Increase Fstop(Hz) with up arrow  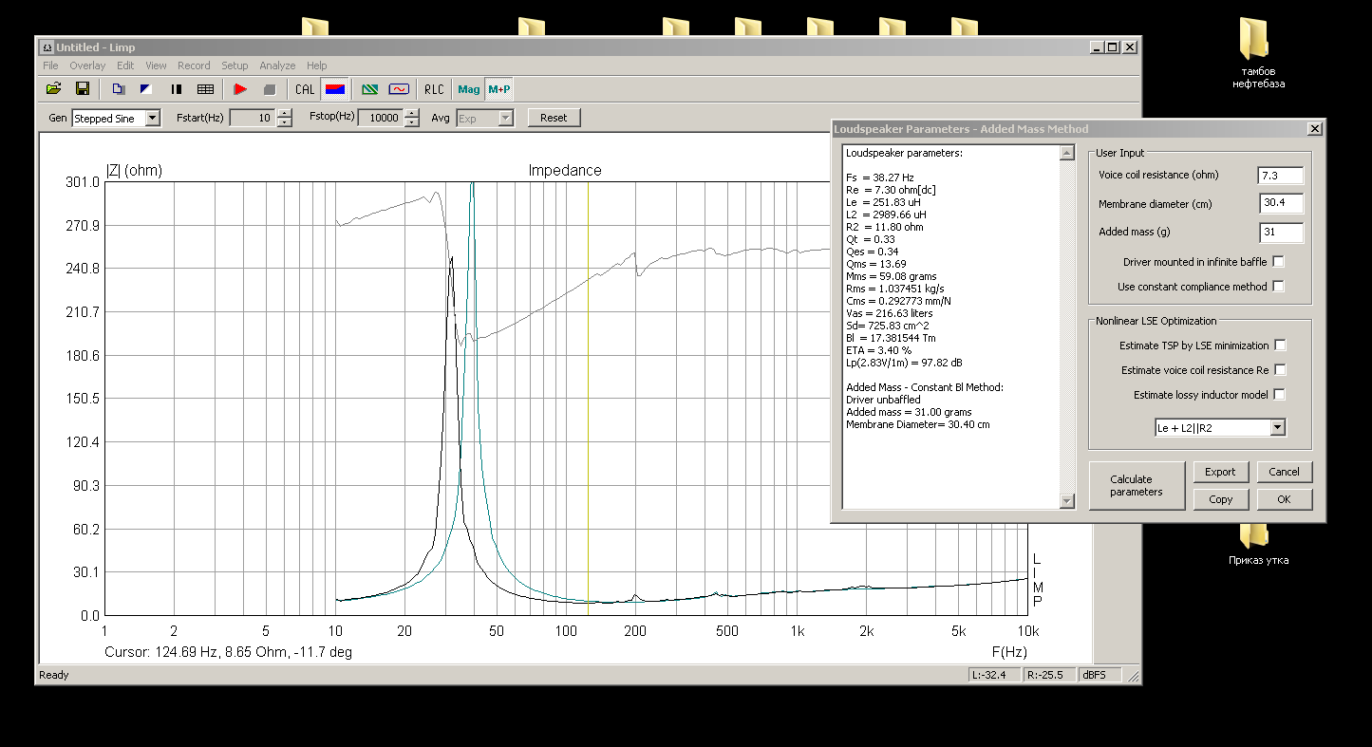coord(411,113)
